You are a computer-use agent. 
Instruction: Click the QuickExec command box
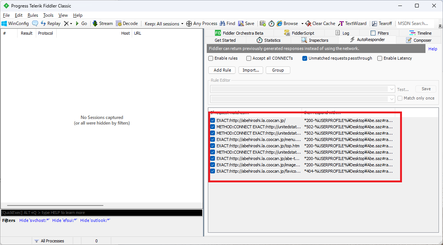point(102,213)
